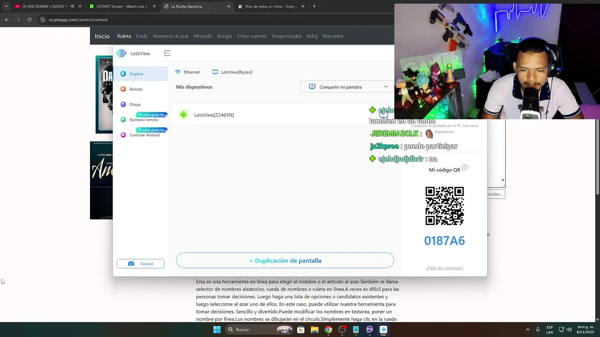
Task: Open the Notepad taskbar icon
Action: click(356, 330)
